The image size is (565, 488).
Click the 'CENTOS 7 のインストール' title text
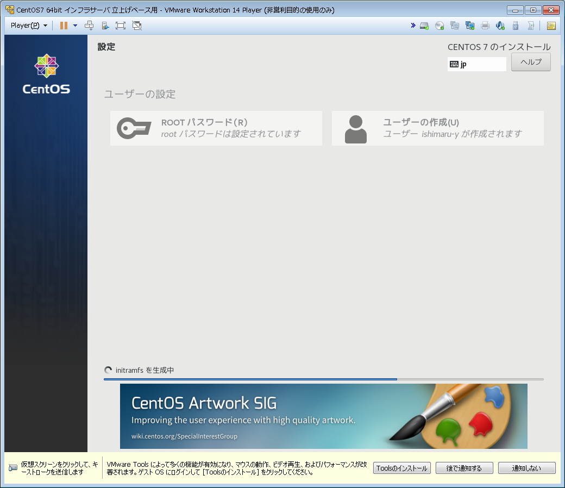click(x=499, y=47)
